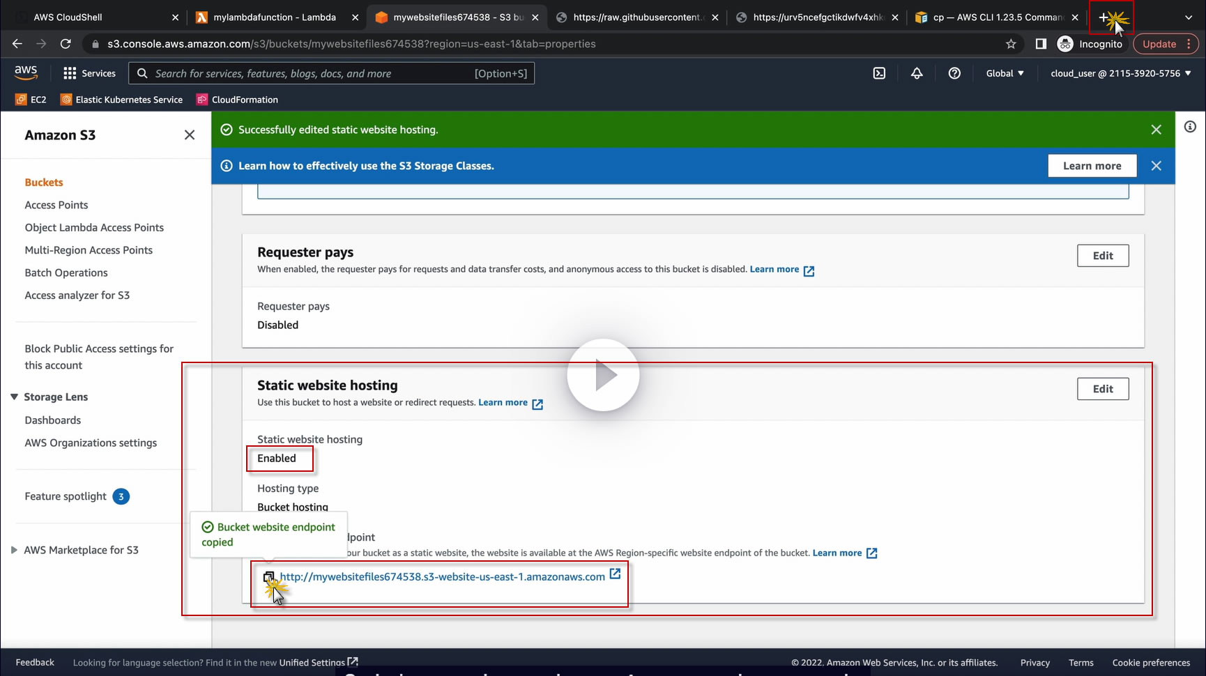1206x676 pixels.
Task: Open the Buckets navigation link
Action: pos(44,183)
